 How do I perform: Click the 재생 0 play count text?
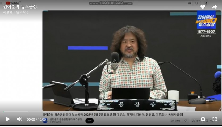[7, 12]
